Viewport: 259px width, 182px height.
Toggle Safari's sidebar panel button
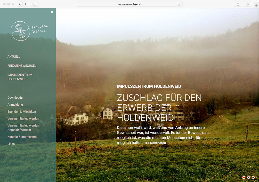(34, 4)
